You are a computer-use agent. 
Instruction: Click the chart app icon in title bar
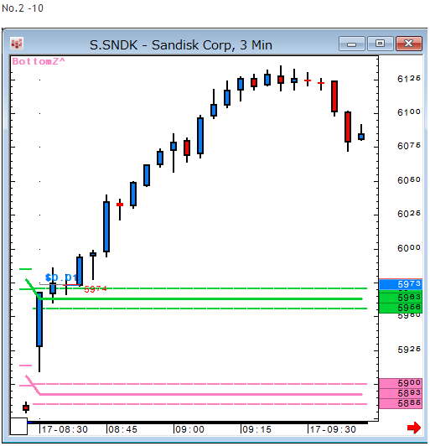click(17, 44)
